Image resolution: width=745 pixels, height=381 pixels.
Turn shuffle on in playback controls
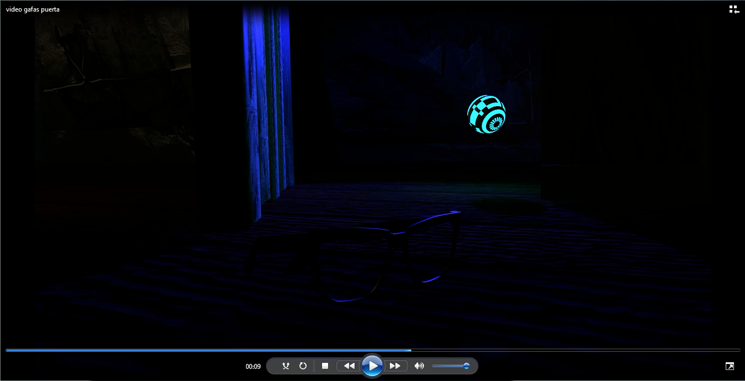[286, 366]
